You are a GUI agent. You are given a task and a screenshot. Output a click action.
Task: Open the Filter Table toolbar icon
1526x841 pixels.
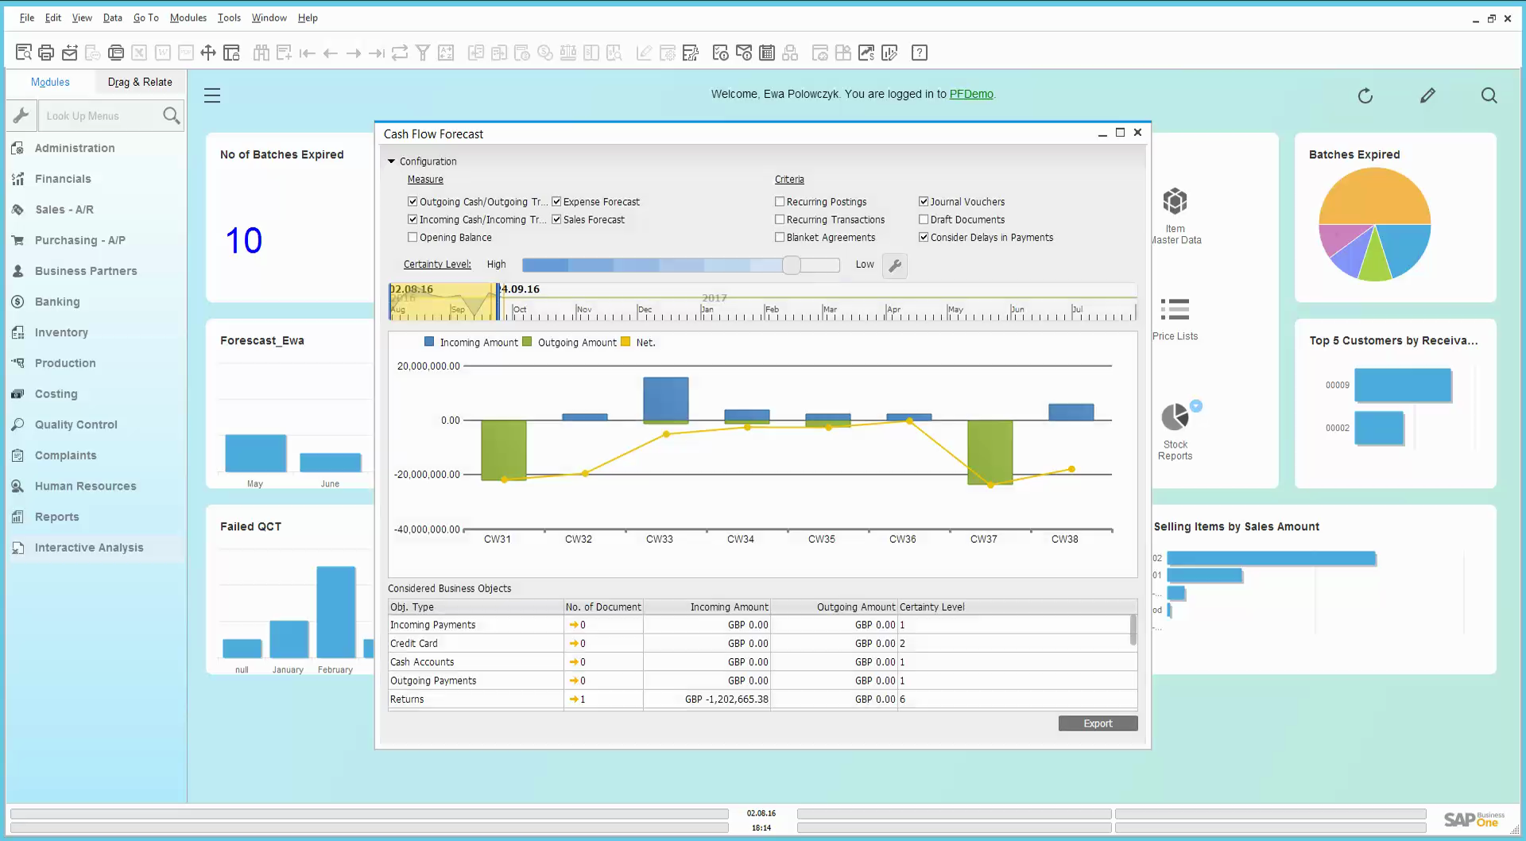[423, 52]
